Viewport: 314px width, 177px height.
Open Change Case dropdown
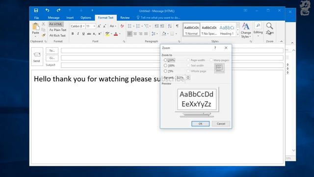(x=113, y=26)
